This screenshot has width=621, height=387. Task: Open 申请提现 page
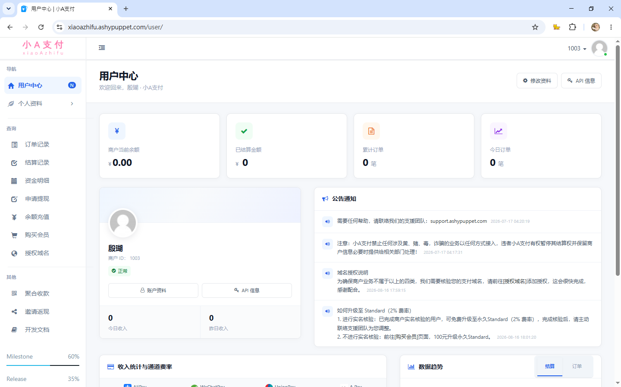pyautogui.click(x=37, y=199)
